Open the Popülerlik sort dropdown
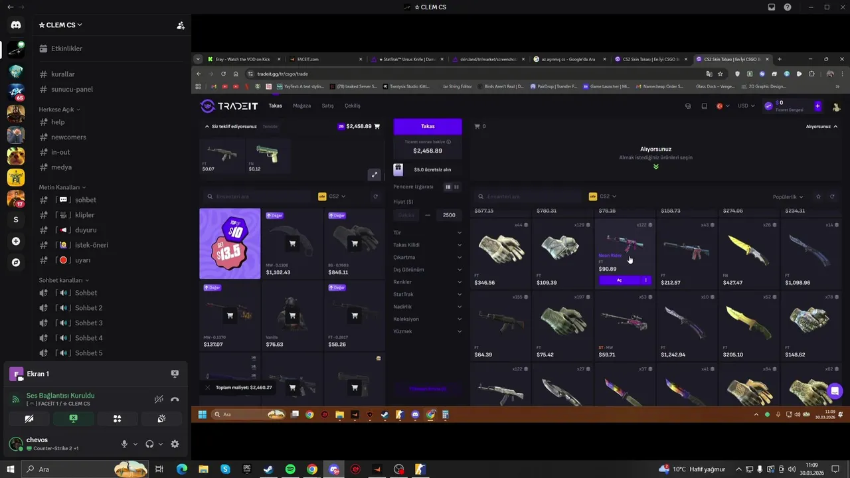 [788, 197]
